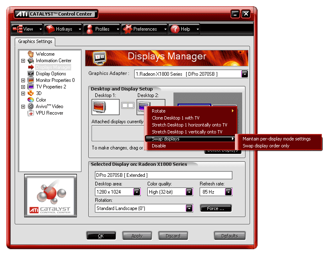Click the Displays Manager red arrow icon
The height and width of the screenshot is (262, 324).
31,67
